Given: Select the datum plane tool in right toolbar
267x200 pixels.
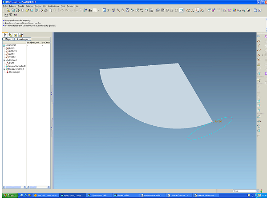Looking at the screenshot, I should 259,41.
